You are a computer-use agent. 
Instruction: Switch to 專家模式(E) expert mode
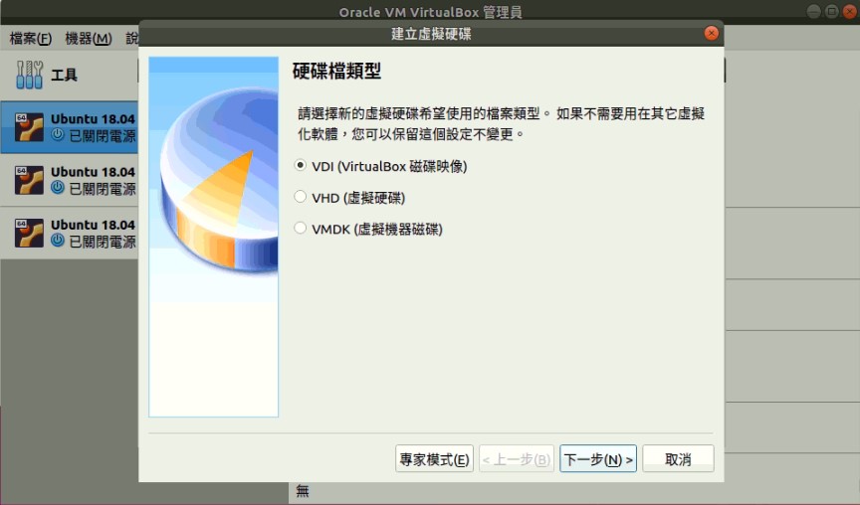coord(434,459)
